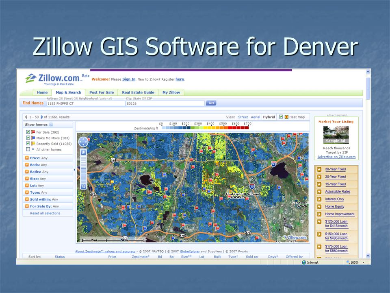
Task: Click arrow icon beside $175,000 Loan
Action: point(319,247)
